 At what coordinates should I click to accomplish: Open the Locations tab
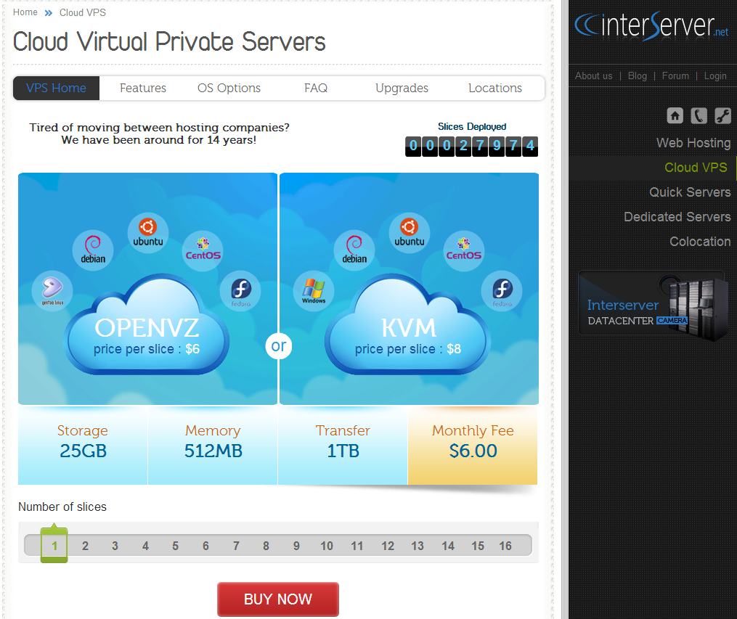[x=495, y=89]
